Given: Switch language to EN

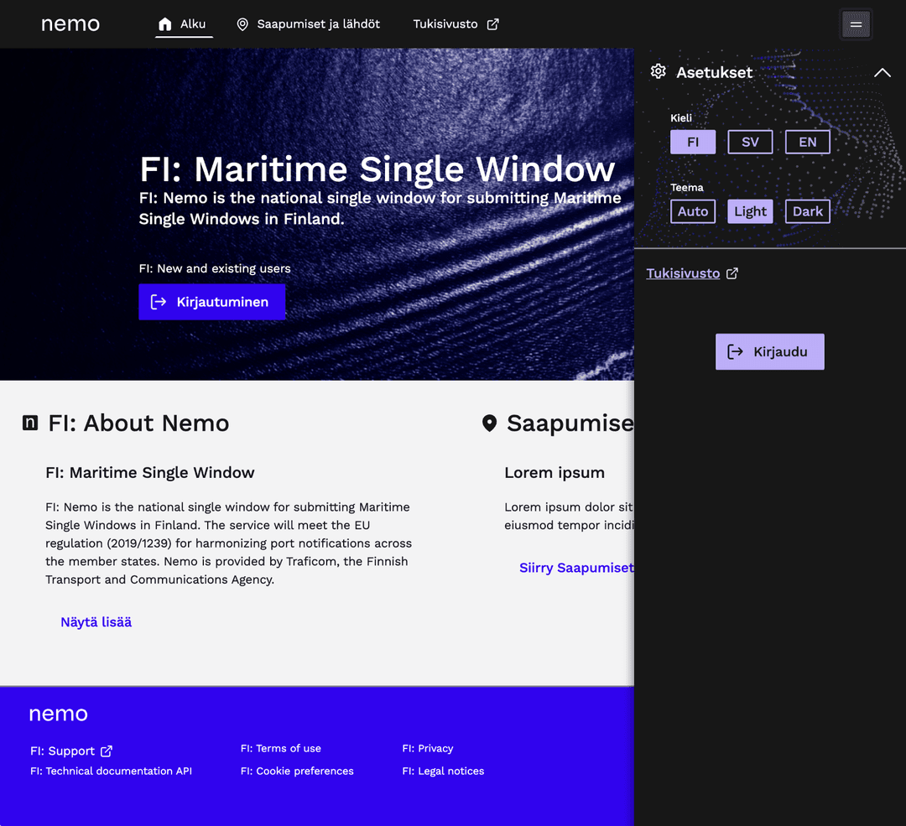Looking at the screenshot, I should pyautogui.click(x=807, y=142).
